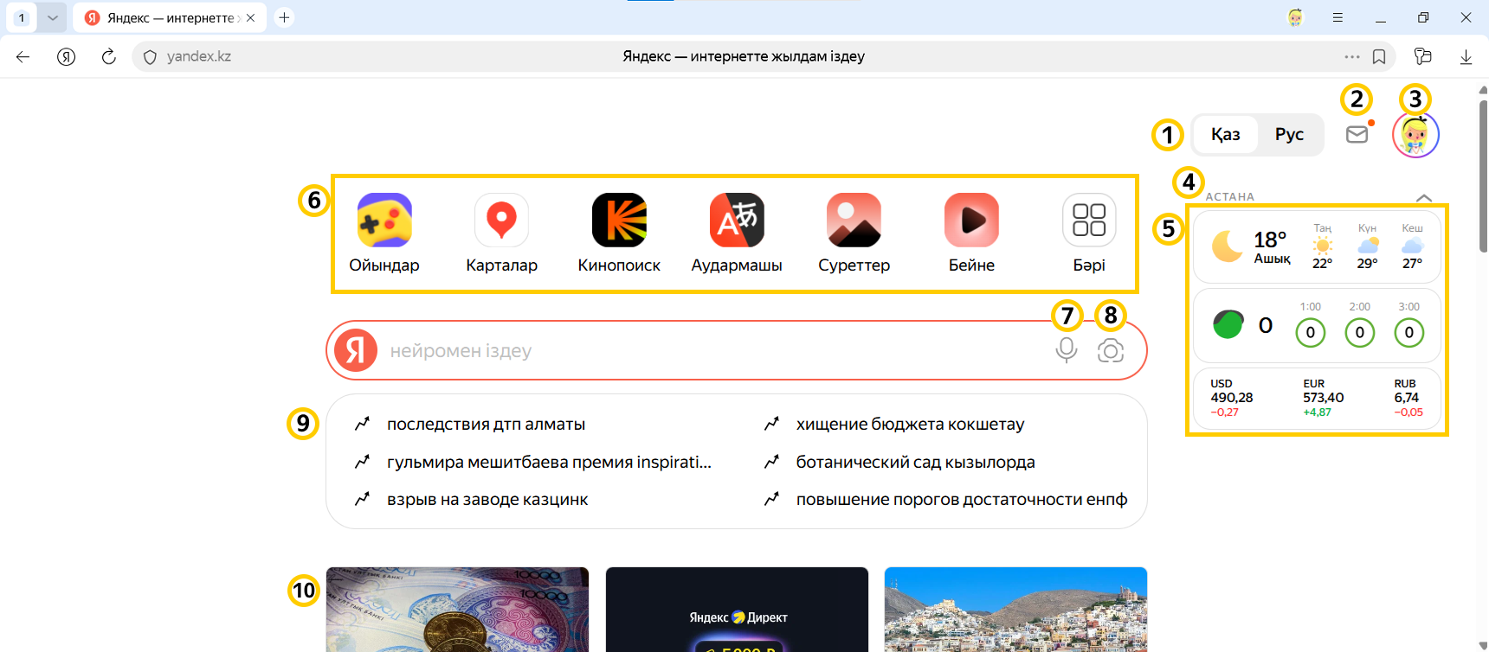Screen dimensions: 1489x652
Task: Start voice search with the microphone
Action: tap(1067, 350)
